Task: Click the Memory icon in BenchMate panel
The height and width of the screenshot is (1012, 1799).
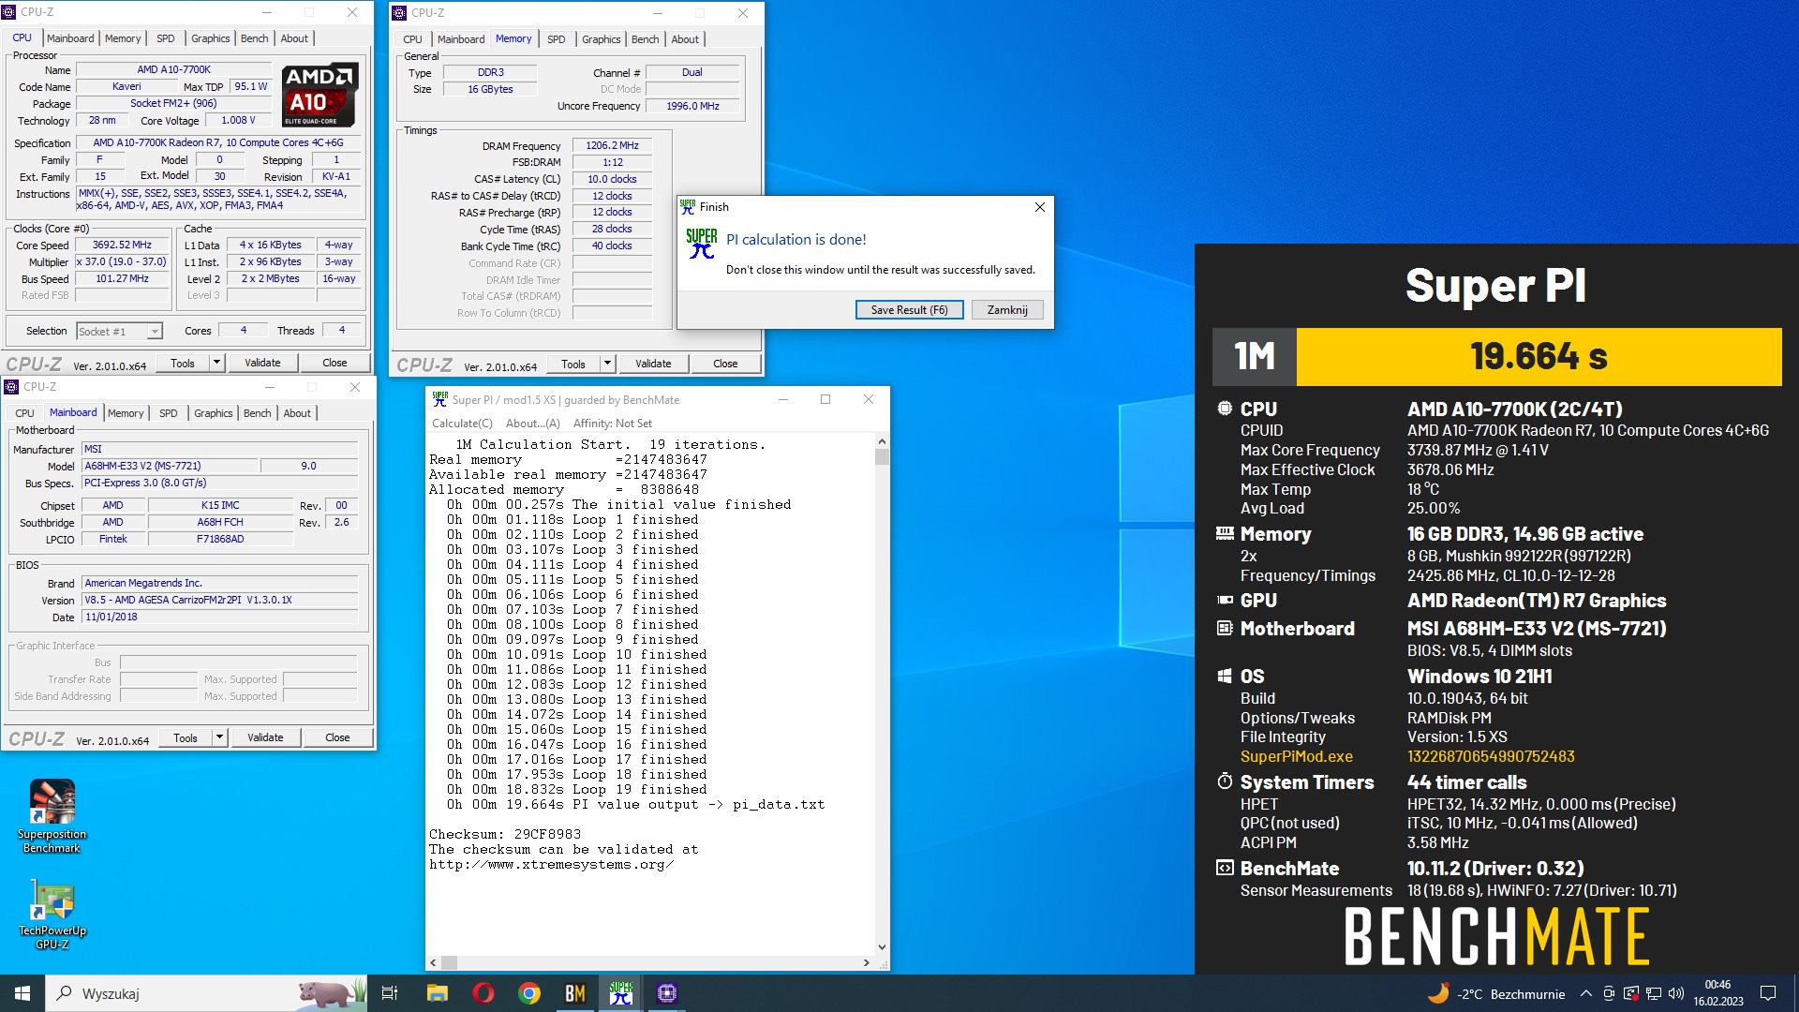Action: [1225, 533]
